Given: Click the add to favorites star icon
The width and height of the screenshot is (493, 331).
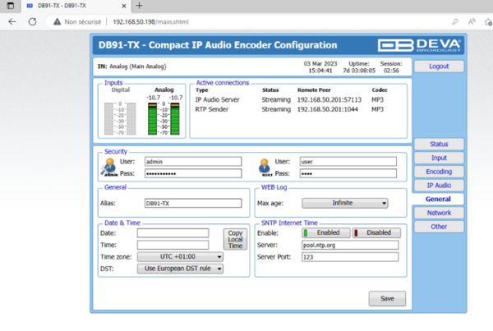Looking at the screenshot, I should [x=488, y=21].
